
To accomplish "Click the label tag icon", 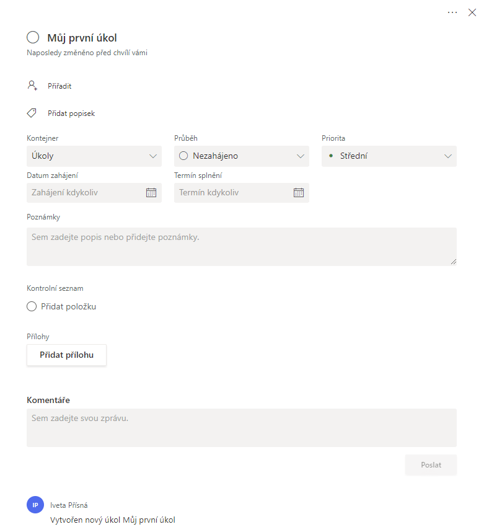I will [x=32, y=113].
